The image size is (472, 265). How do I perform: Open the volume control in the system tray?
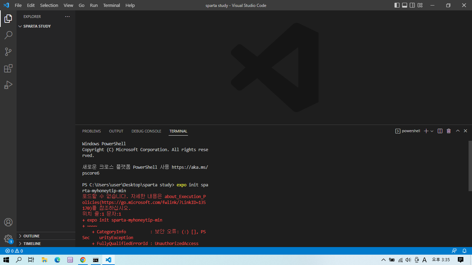[x=408, y=260]
